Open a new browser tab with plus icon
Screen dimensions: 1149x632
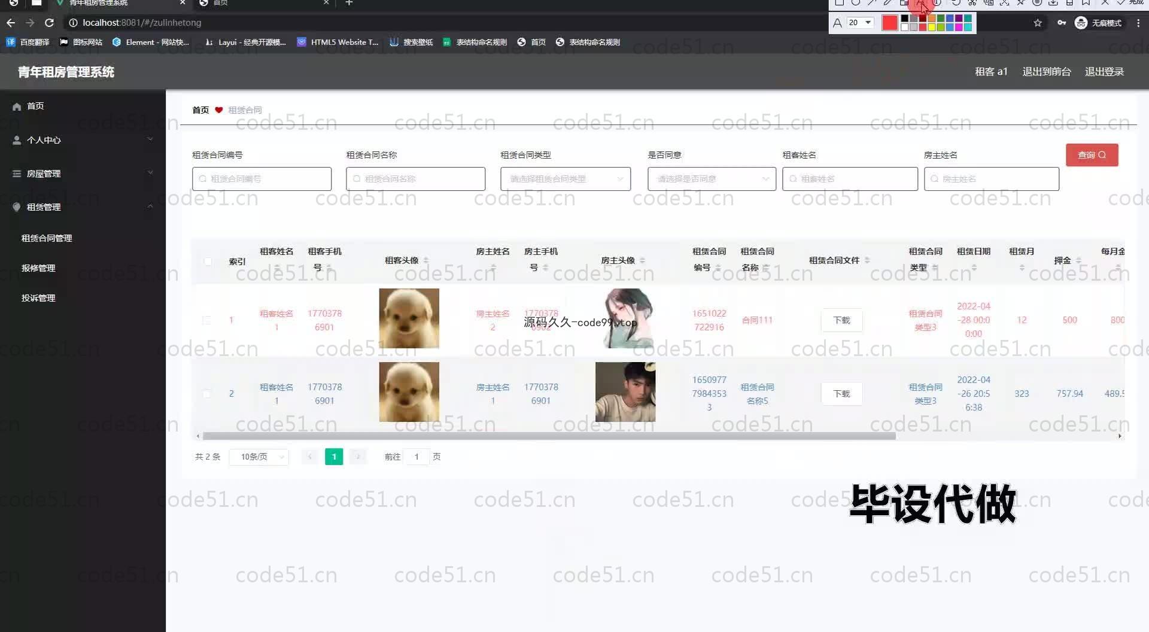(x=349, y=3)
